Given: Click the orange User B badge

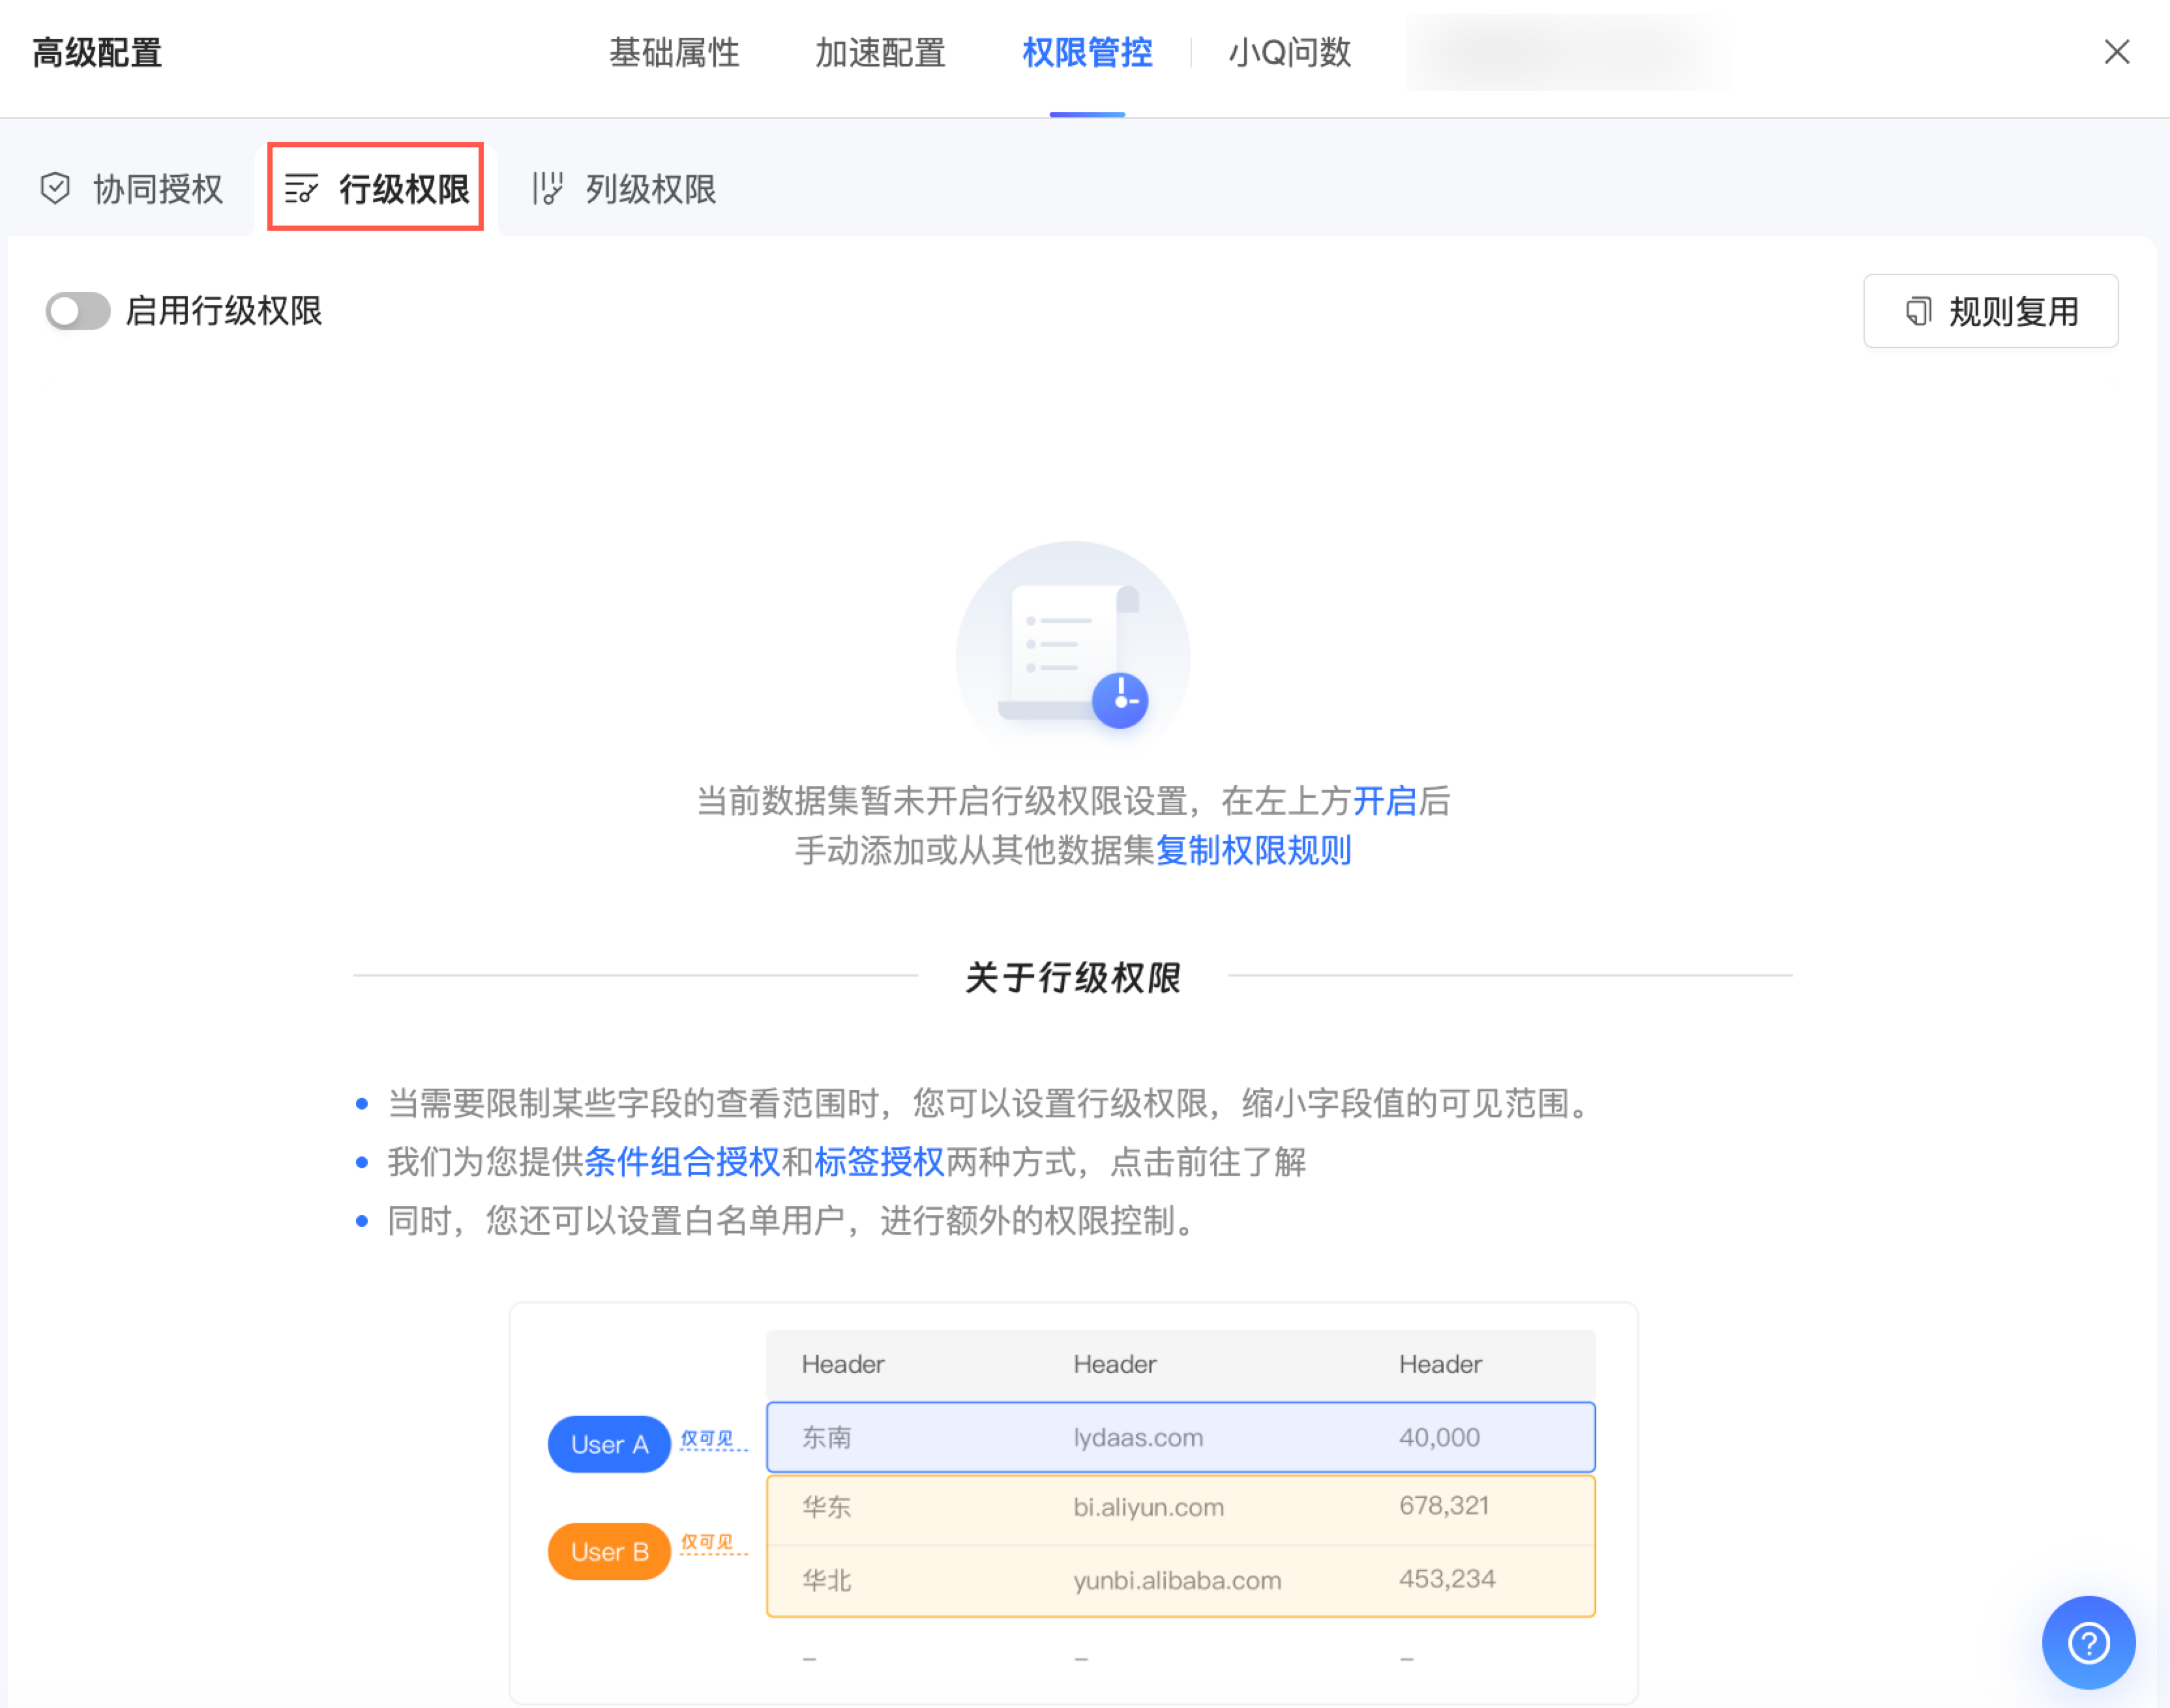Looking at the screenshot, I should (609, 1551).
